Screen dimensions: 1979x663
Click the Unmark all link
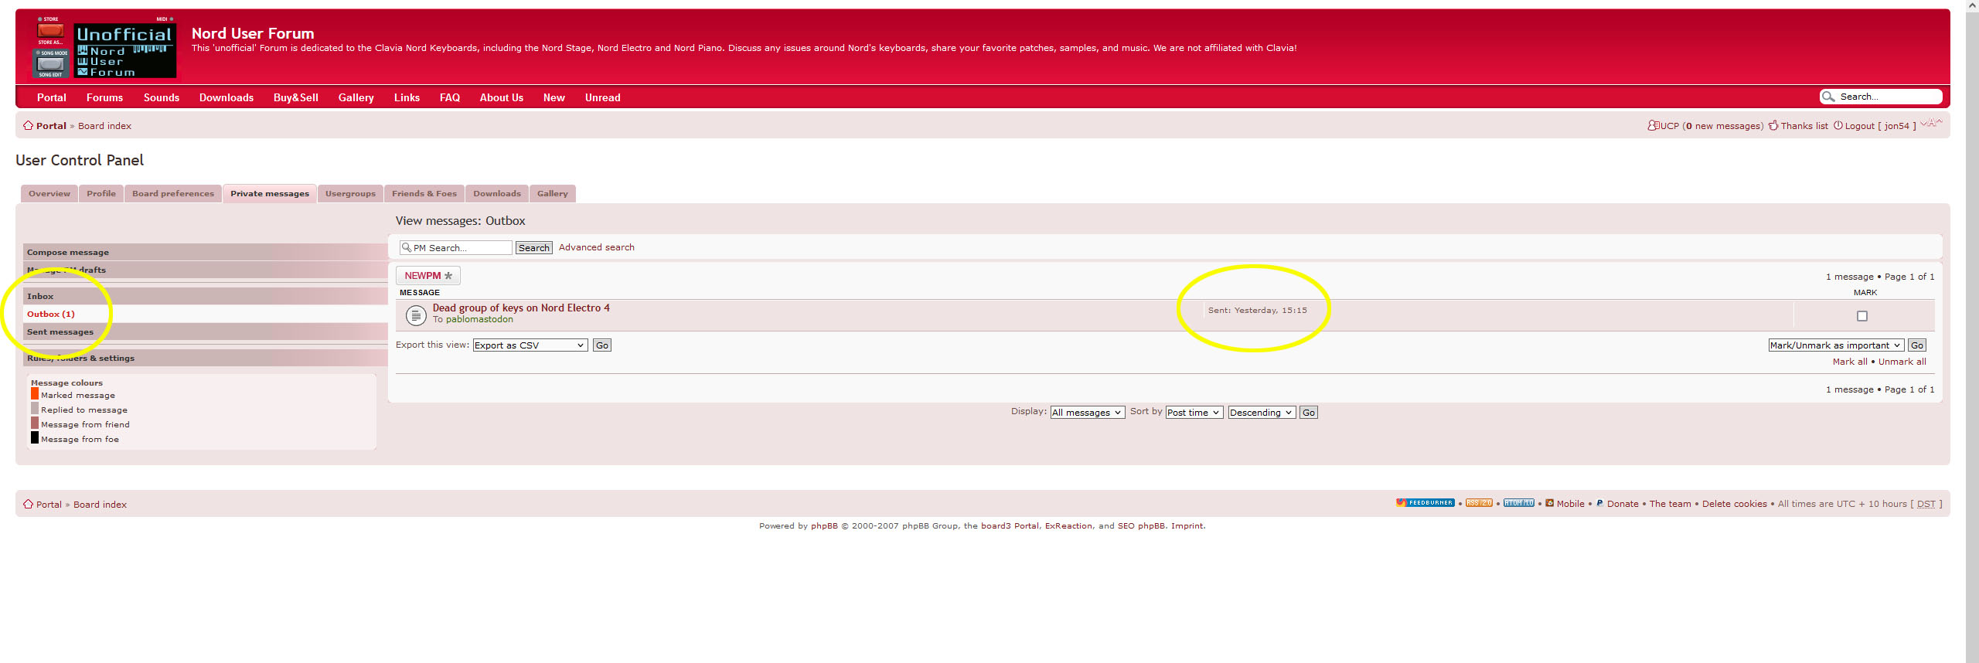click(1902, 362)
